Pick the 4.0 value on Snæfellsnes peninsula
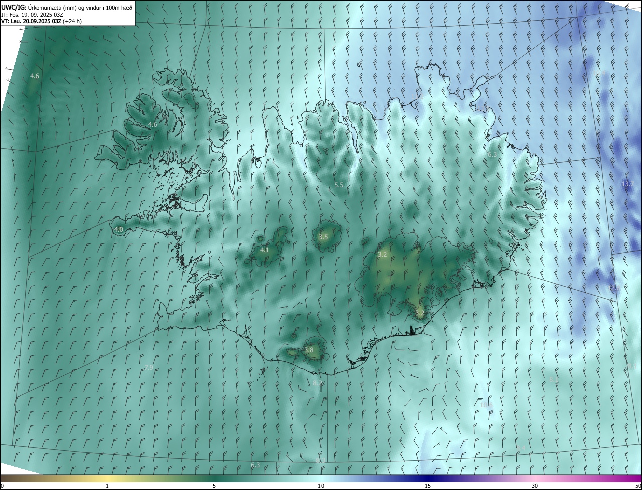Image resolution: width=642 pixels, height=490 pixels. (119, 230)
